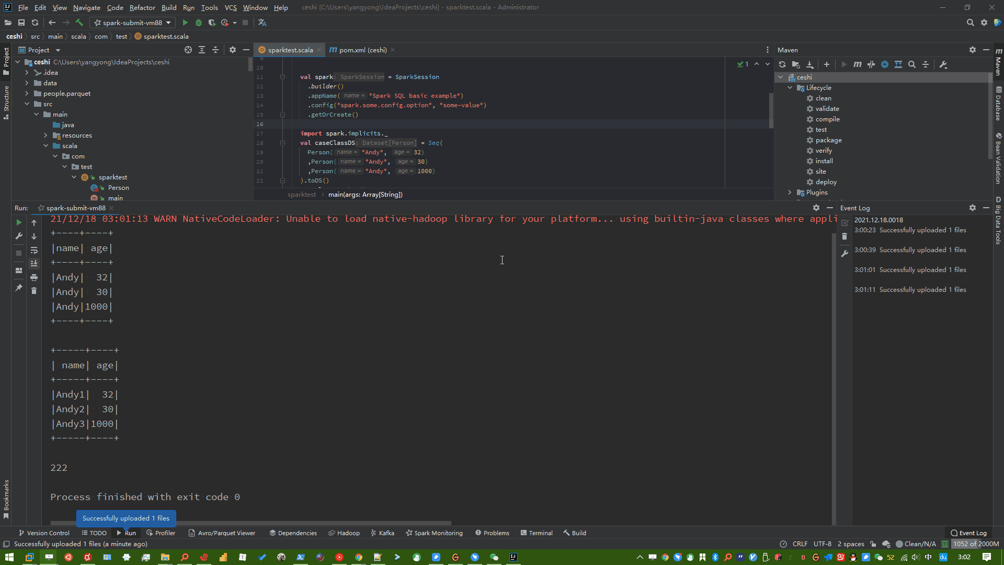Print the console output
The height and width of the screenshot is (565, 1004).
pyautogui.click(x=34, y=277)
